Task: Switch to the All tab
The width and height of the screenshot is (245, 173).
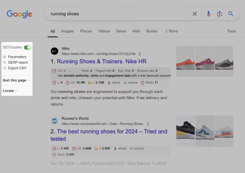Action: [53, 31]
